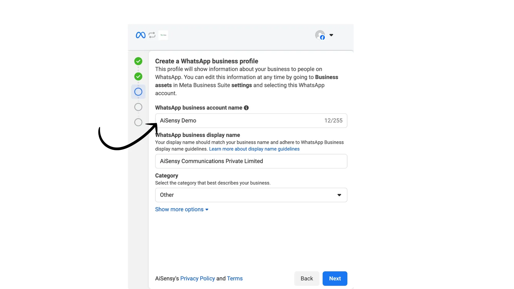This screenshot has height=289, width=514.
Task: Click the first completed green checkmark step
Action: pos(138,61)
